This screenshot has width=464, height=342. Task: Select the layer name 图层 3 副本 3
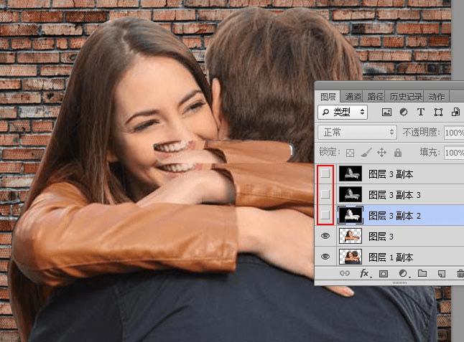pyautogui.click(x=394, y=195)
